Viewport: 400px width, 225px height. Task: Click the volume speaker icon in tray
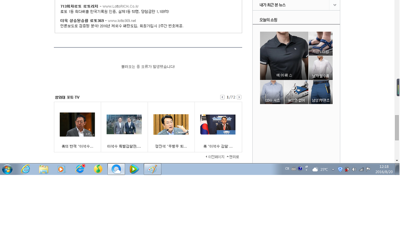[354, 169]
